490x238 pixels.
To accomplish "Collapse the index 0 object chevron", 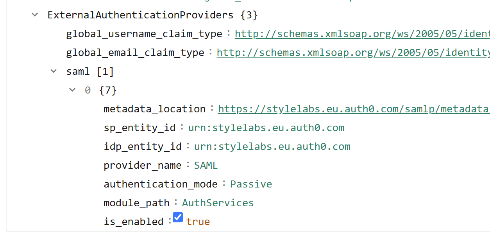I will 72,90.
